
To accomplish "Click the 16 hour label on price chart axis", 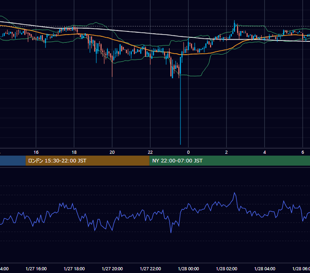I will click(x=36, y=152).
